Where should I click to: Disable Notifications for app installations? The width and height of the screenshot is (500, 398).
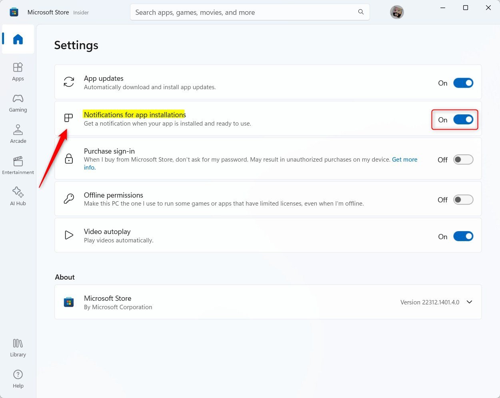point(463,119)
